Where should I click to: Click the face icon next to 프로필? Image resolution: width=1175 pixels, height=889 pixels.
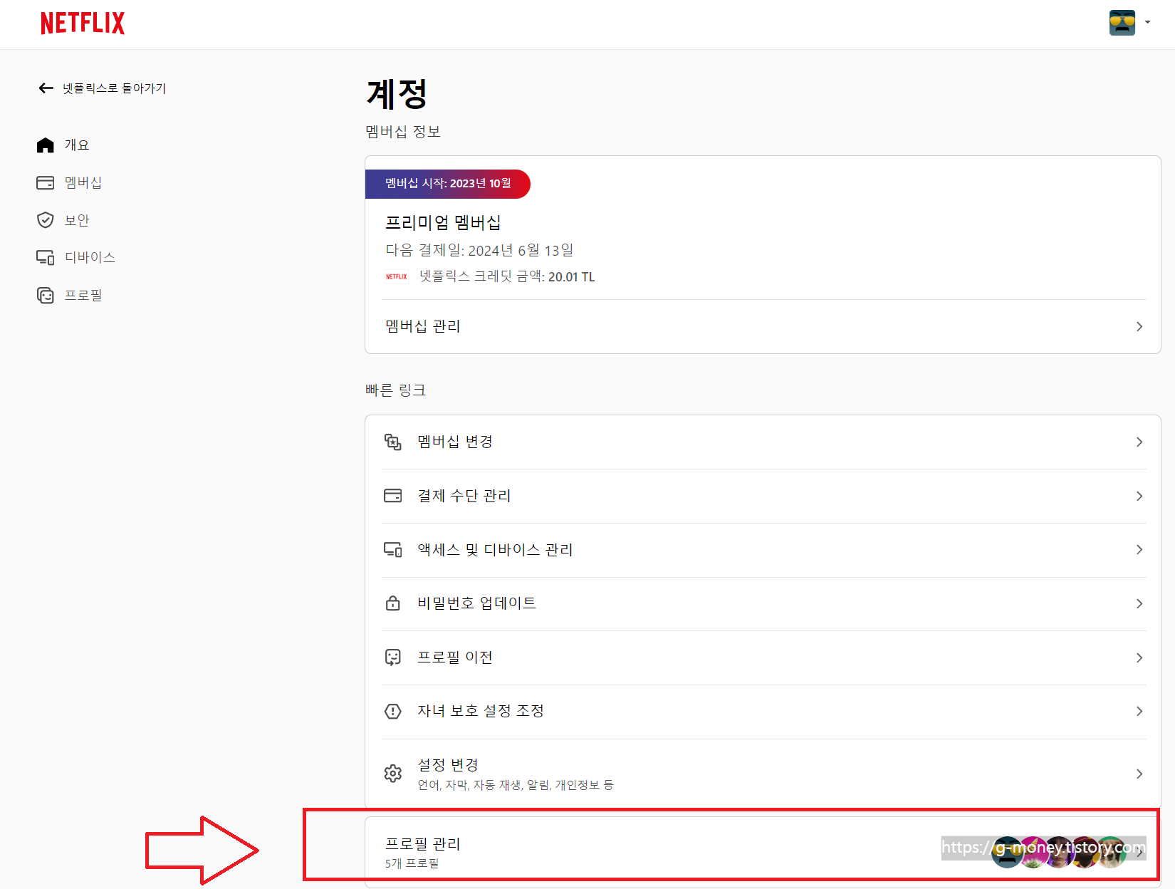pos(46,295)
